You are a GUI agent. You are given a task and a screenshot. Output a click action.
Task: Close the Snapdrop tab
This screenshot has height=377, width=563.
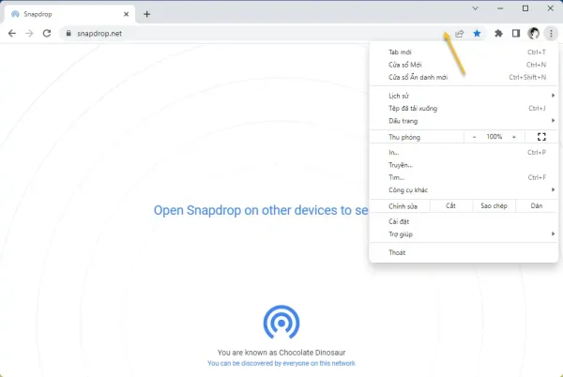126,14
